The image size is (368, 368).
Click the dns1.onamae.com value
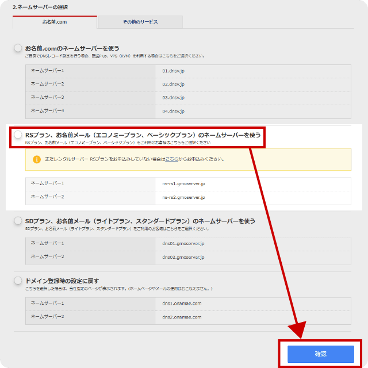pos(182,304)
